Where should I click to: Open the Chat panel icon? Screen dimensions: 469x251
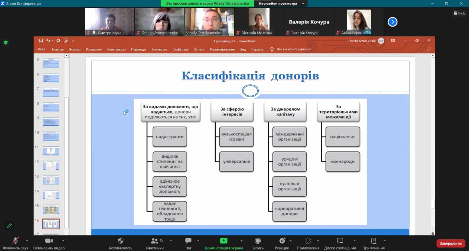coord(188,241)
